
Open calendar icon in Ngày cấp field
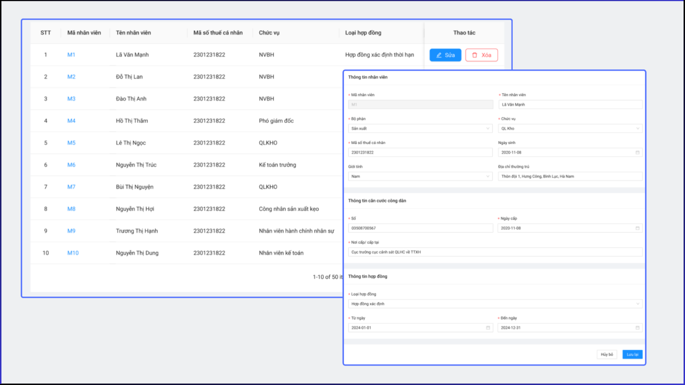(x=638, y=228)
